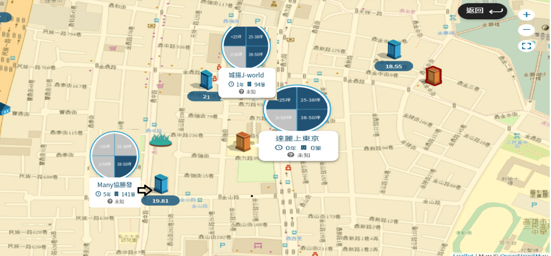
Task: Click the red building marker
Action: point(433,76)
